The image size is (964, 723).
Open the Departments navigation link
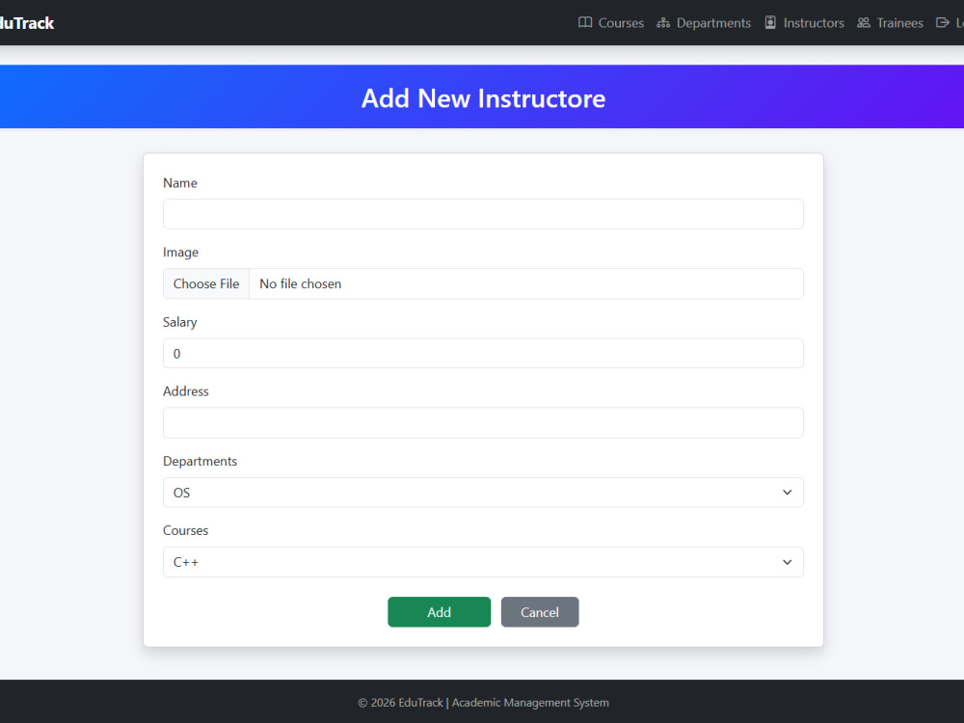click(x=704, y=23)
